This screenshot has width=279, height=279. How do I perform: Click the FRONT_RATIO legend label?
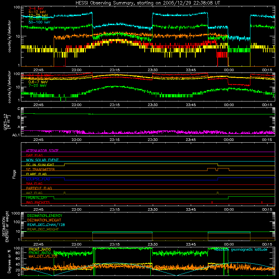coord(40,249)
